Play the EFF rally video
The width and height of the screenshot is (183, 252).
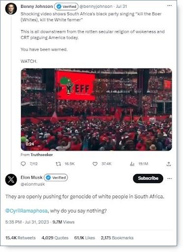(x=96, y=109)
